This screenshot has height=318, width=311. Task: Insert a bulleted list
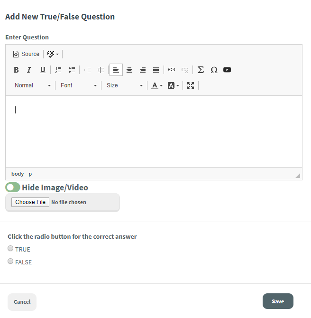click(72, 70)
